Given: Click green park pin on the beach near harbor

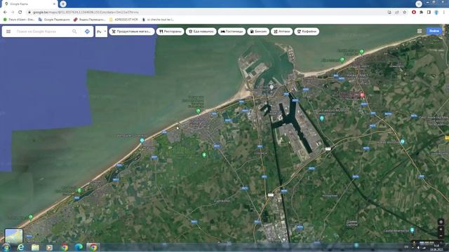Looking at the screenshot, I should point(198,111).
